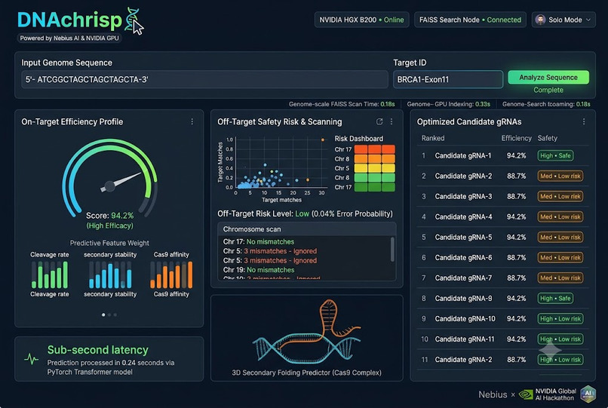Select the first carousel dot under feature weights
This screenshot has width=608, height=408.
coord(103,314)
